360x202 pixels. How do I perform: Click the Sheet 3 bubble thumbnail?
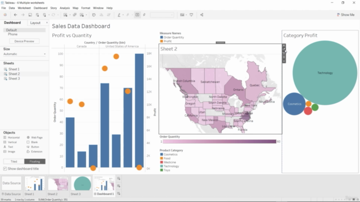point(81,183)
